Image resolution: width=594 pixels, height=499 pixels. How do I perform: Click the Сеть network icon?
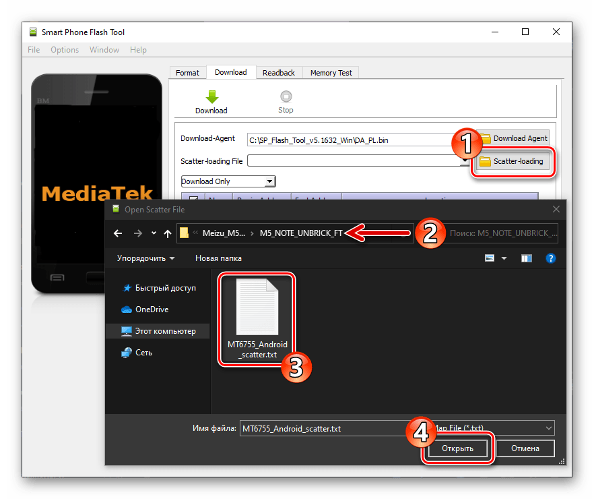pos(127,353)
